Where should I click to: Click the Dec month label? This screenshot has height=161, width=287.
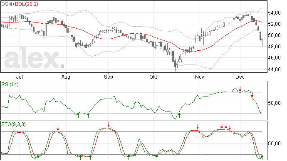[240, 77]
